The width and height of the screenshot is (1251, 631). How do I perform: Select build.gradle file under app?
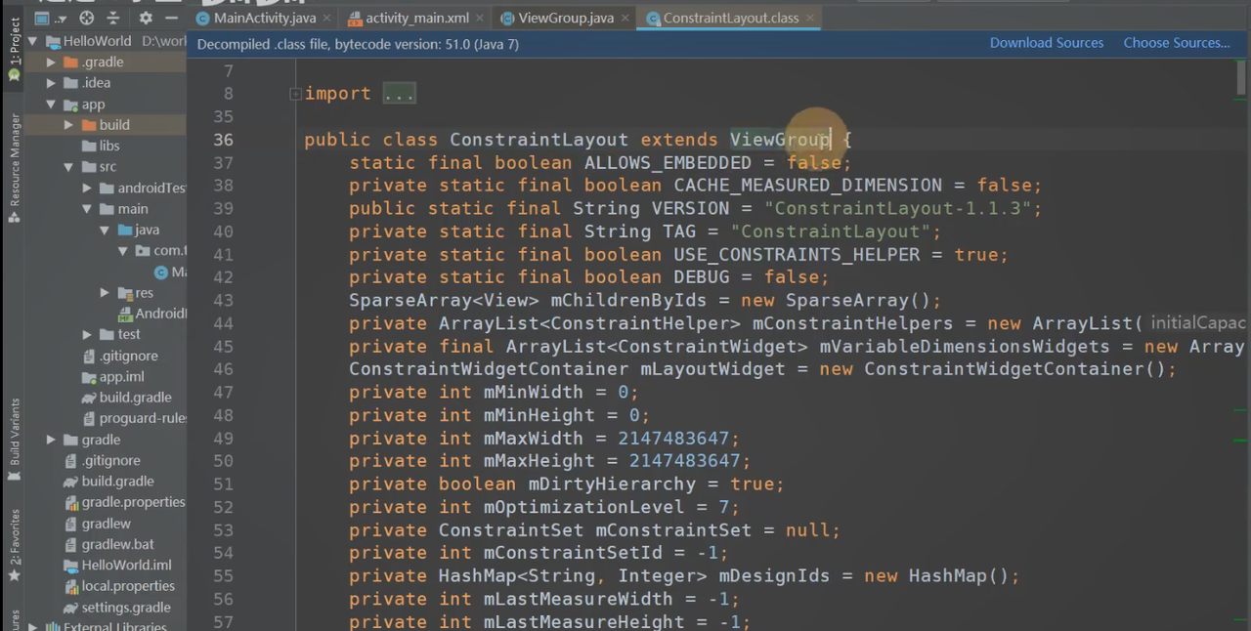click(x=135, y=398)
